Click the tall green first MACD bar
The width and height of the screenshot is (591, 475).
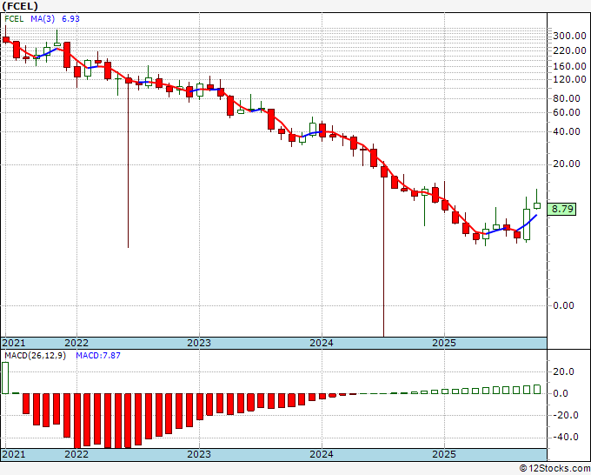click(x=5, y=378)
